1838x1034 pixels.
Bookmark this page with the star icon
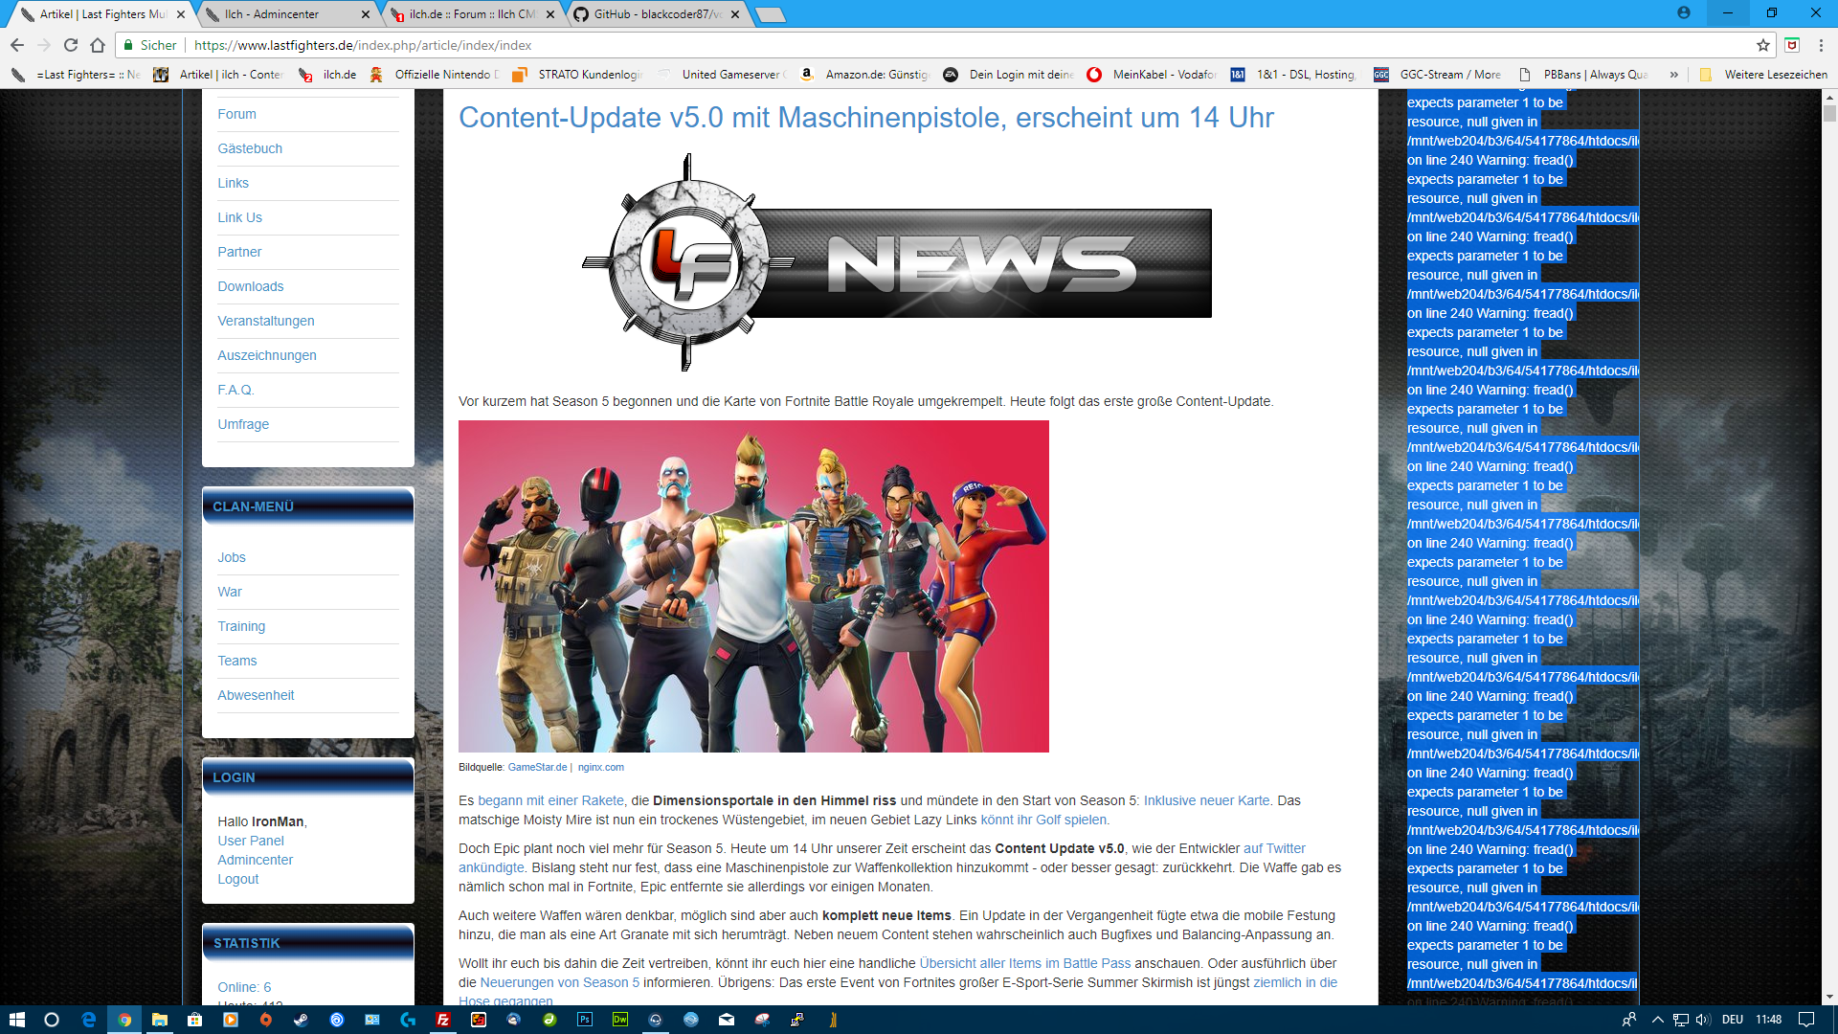point(1763,45)
